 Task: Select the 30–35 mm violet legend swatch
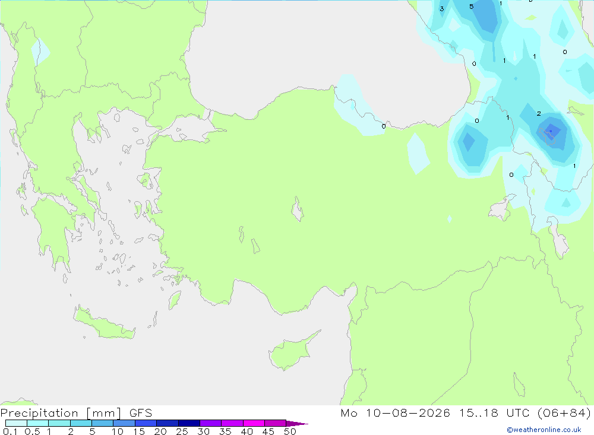pos(211,423)
